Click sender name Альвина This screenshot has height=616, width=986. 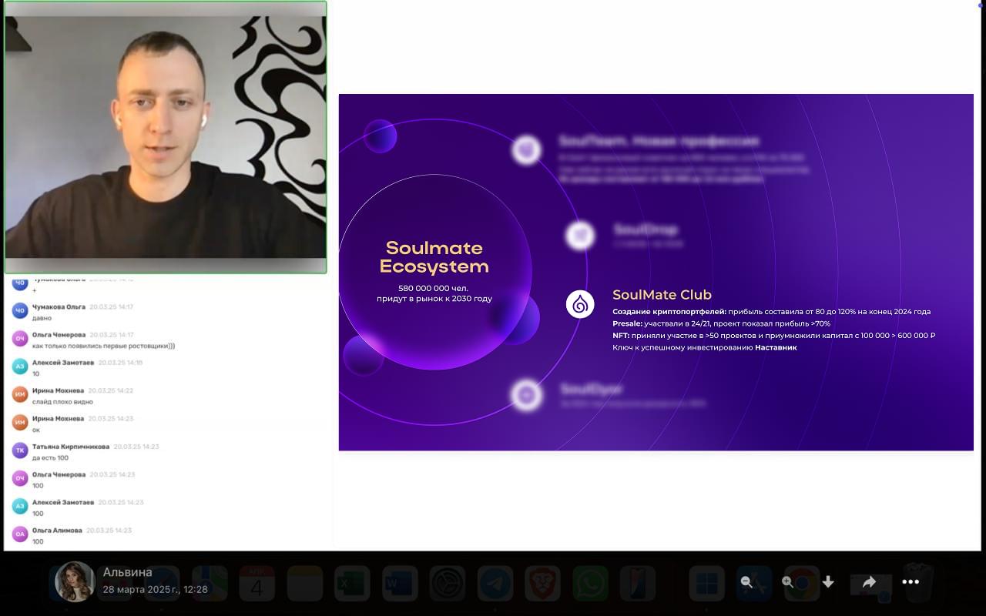pyautogui.click(x=128, y=572)
